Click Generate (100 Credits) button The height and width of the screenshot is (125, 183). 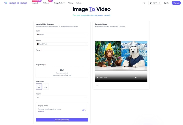click(x=62, y=120)
